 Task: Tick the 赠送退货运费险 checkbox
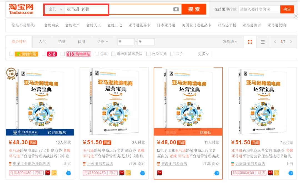113,54
